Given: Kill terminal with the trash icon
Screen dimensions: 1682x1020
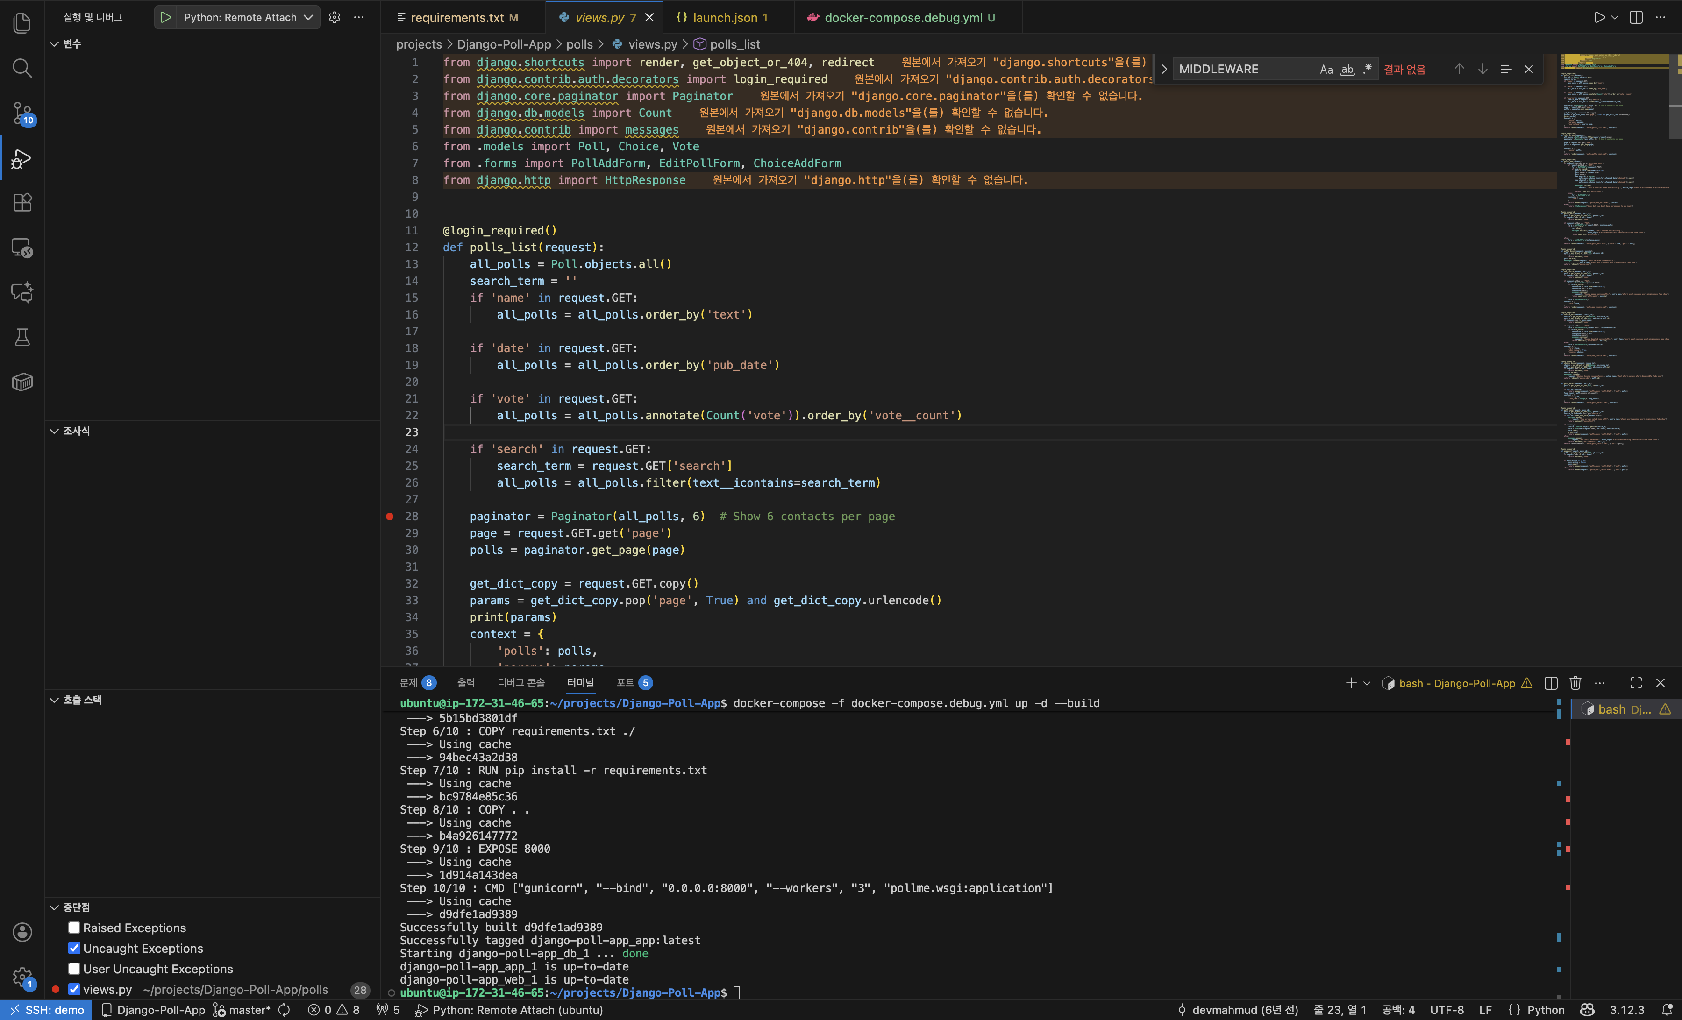Looking at the screenshot, I should (x=1575, y=683).
